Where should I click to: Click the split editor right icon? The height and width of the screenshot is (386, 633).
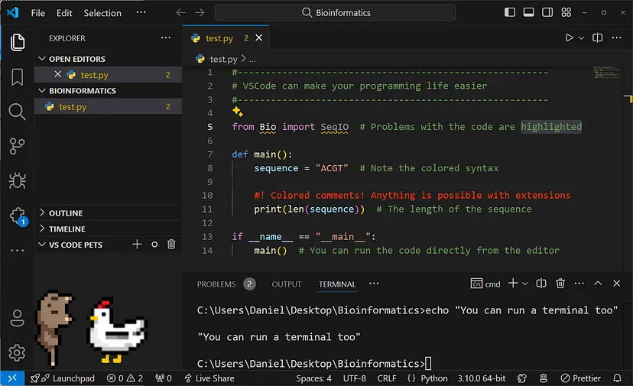(597, 37)
